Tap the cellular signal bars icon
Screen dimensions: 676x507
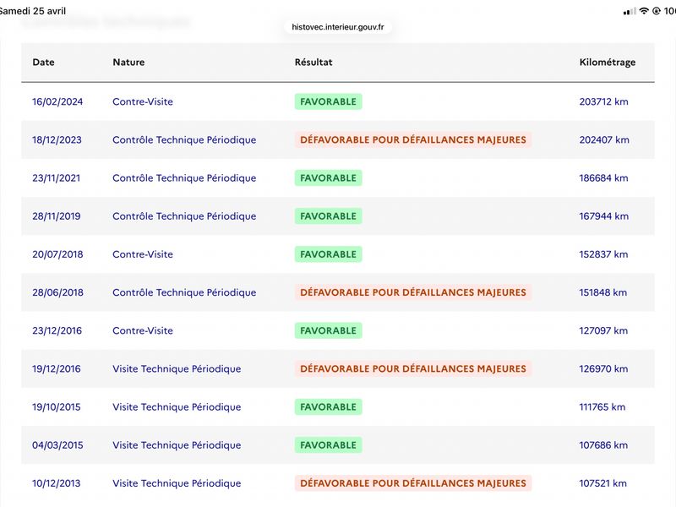click(x=630, y=11)
